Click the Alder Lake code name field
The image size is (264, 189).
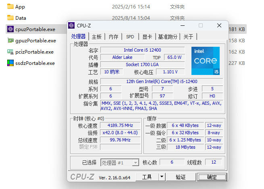coord(123,57)
